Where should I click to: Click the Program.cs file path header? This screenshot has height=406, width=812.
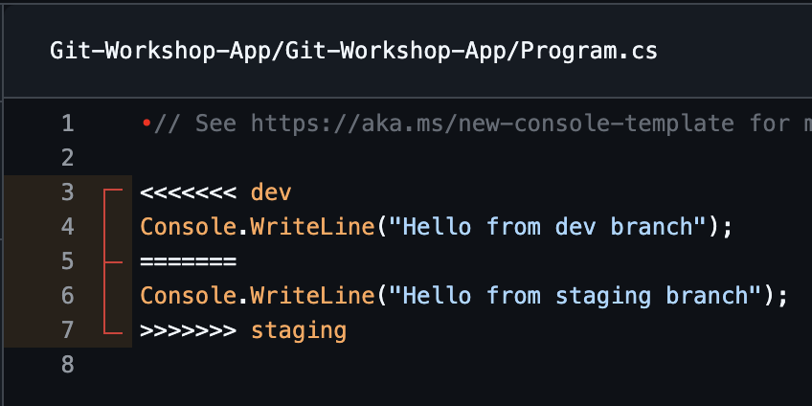coord(353,51)
